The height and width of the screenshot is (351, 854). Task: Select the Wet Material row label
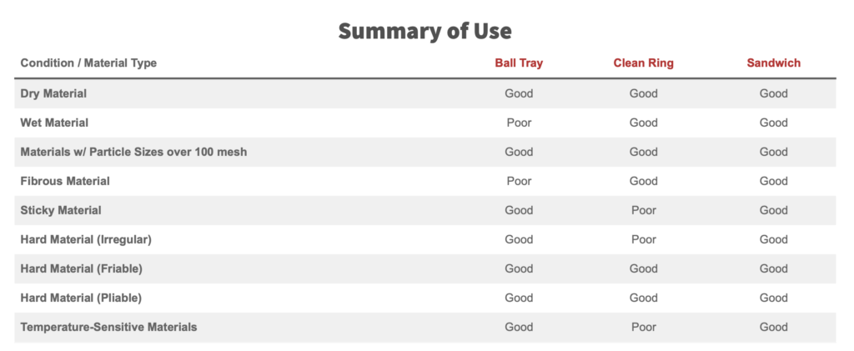click(x=54, y=123)
